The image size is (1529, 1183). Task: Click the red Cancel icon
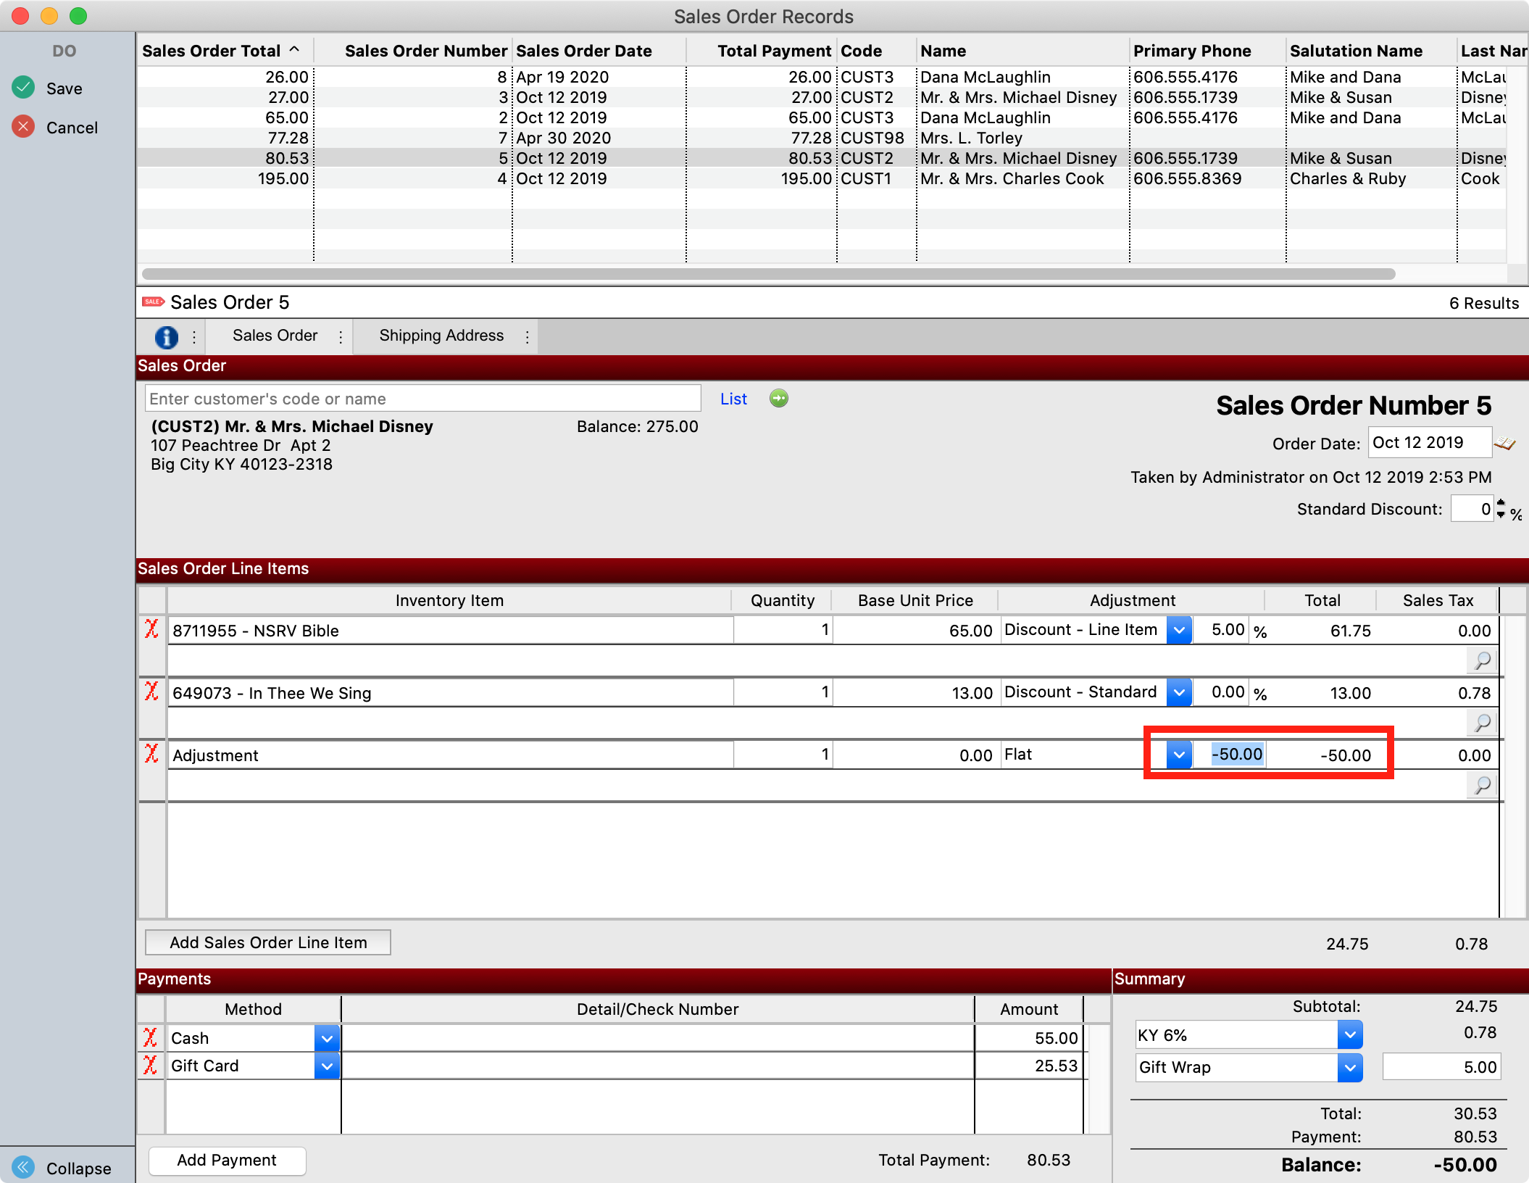click(23, 127)
